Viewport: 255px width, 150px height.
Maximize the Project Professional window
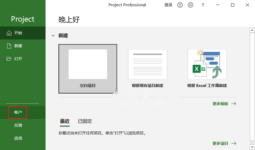click(x=233, y=5)
